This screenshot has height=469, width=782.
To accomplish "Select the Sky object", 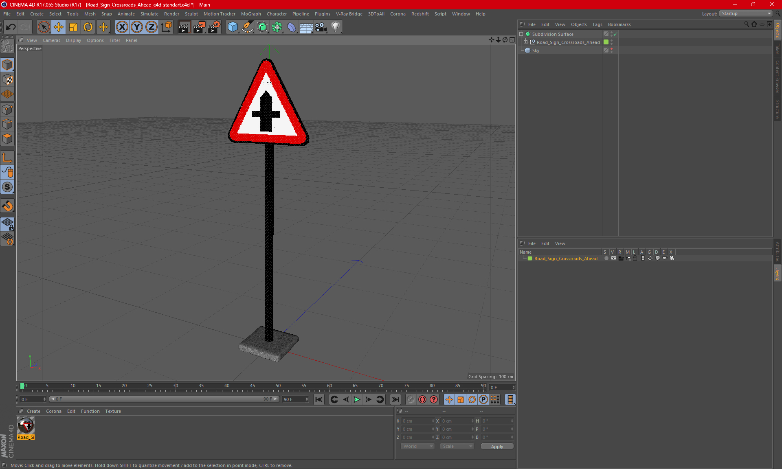I will 536,50.
